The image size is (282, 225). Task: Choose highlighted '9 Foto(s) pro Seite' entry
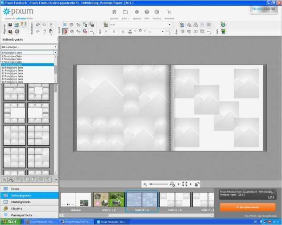28,65
